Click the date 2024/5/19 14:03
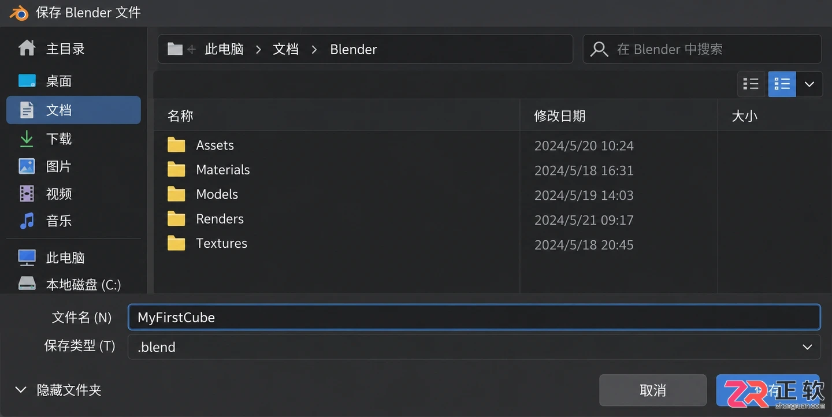Viewport: 832px width, 417px height. (584, 195)
